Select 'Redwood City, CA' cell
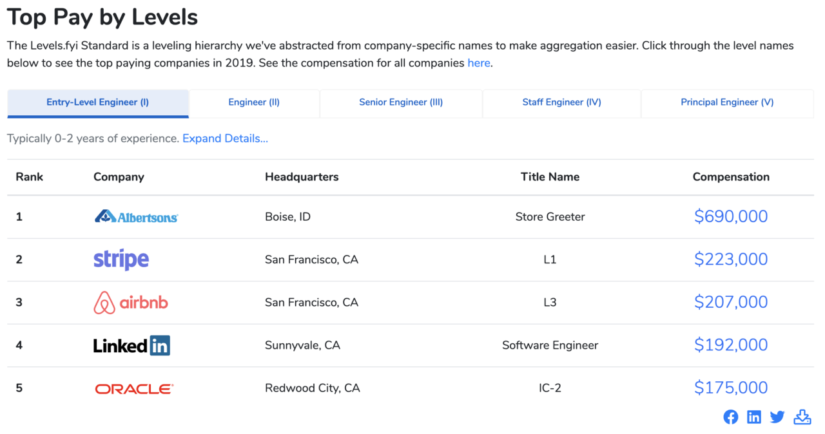825x434 pixels. click(313, 388)
